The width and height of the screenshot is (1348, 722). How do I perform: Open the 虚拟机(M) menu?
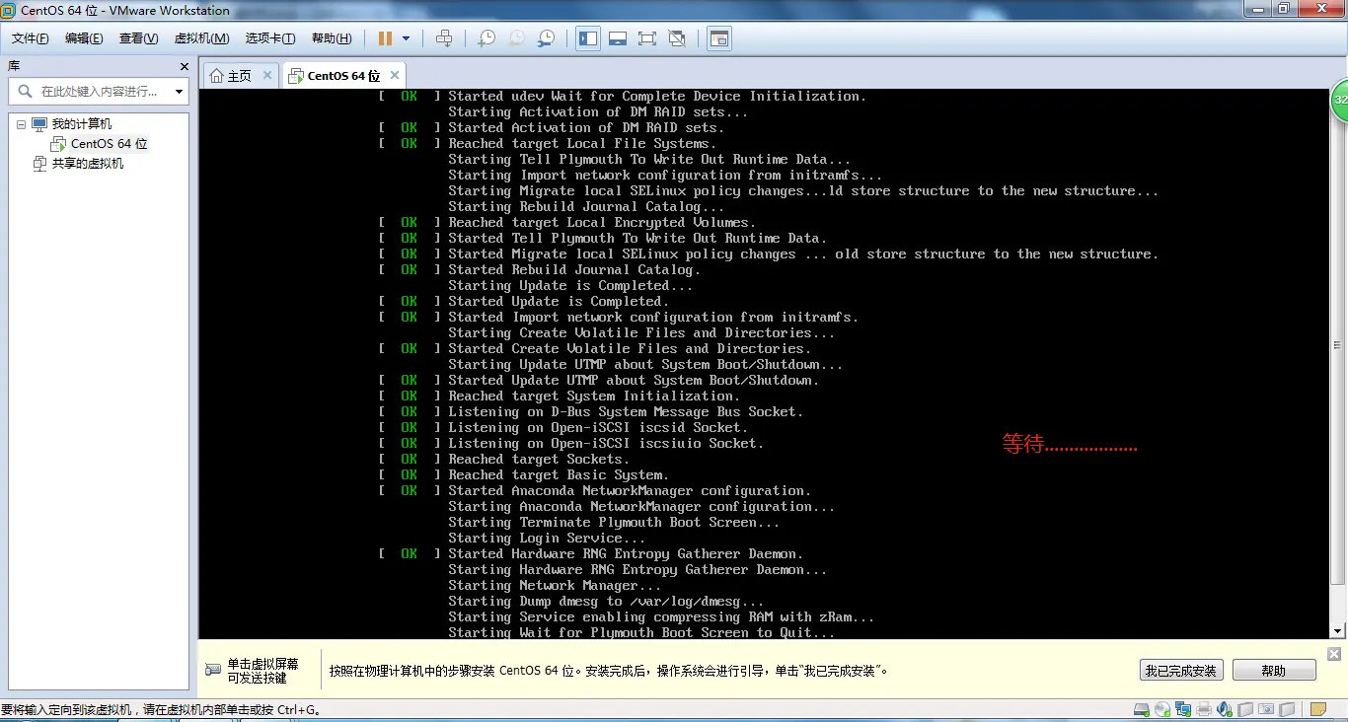201,38
